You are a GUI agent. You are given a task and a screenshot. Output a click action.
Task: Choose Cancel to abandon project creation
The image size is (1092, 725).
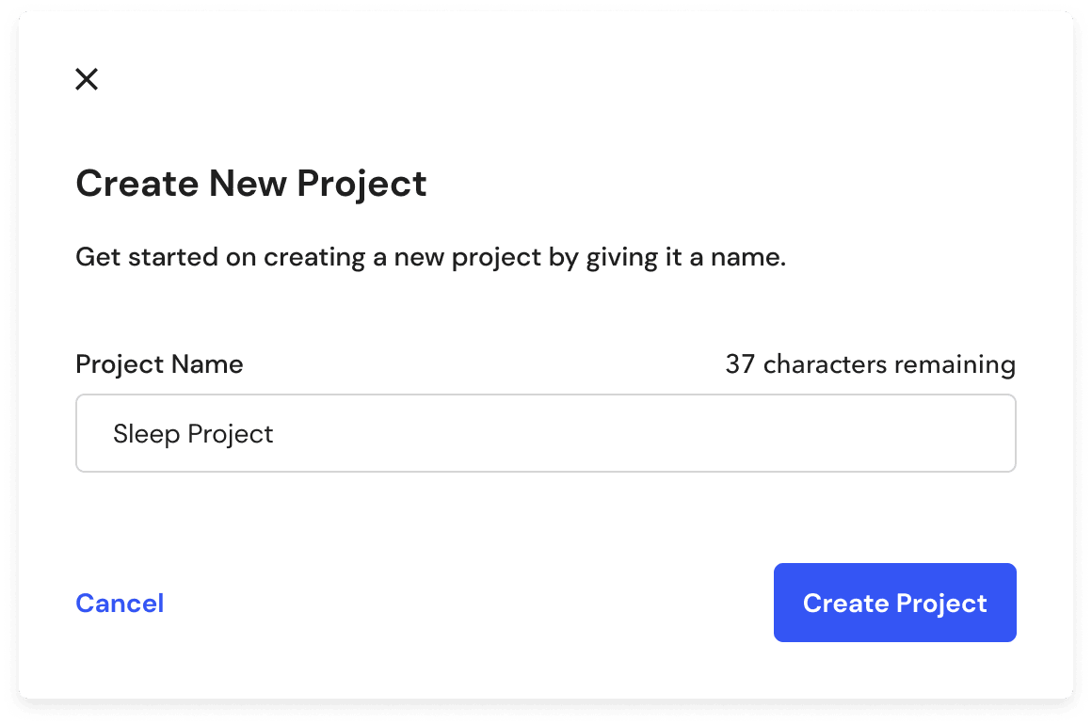click(120, 603)
